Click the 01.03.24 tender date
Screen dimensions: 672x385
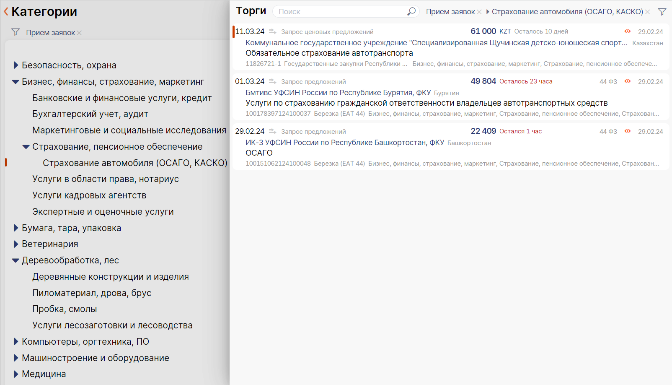(250, 81)
